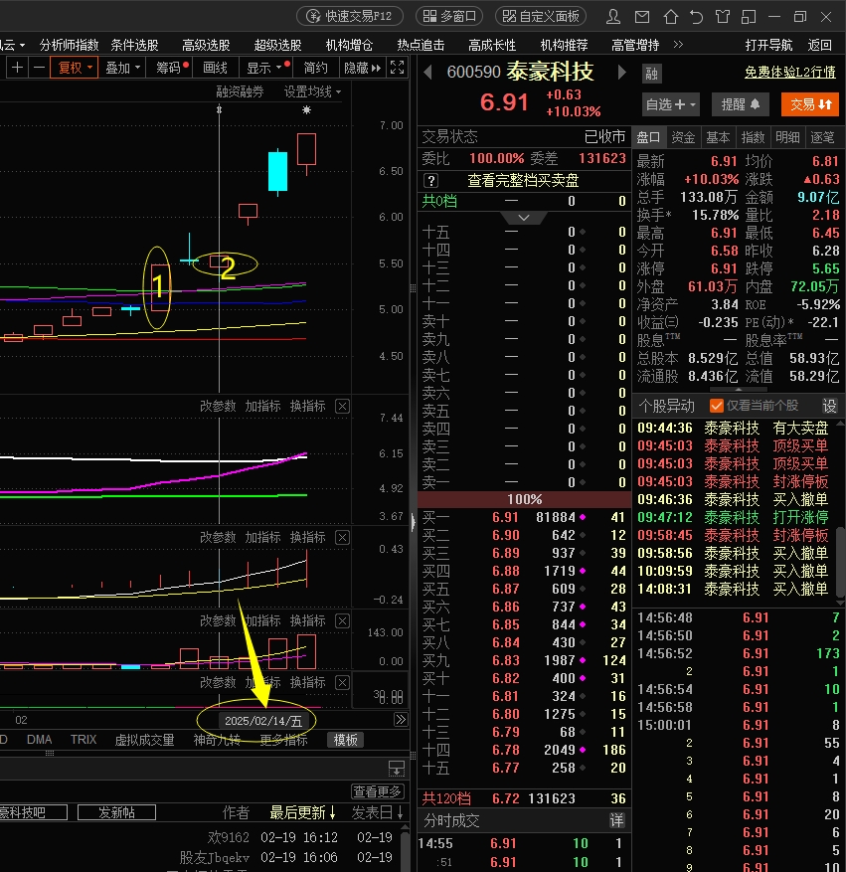This screenshot has height=872, width=846.
Task: Switch to 逐笔 tab
Action: pyautogui.click(x=822, y=137)
